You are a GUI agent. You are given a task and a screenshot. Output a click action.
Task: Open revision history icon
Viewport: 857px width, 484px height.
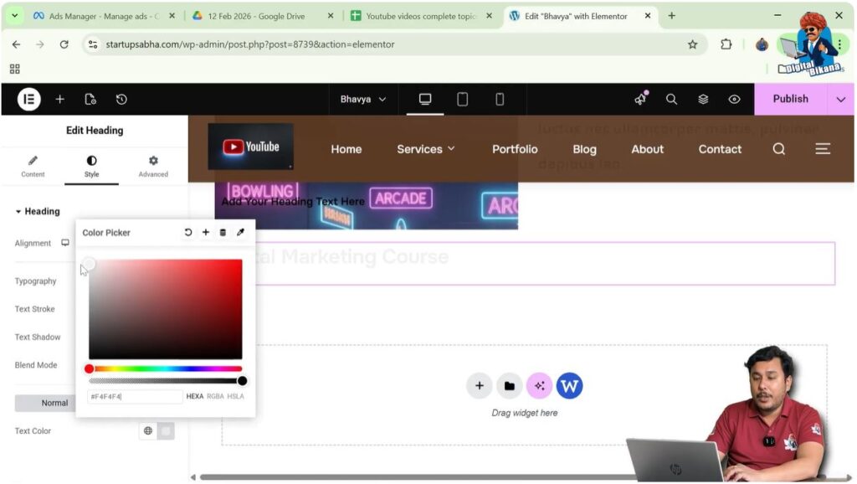tap(121, 99)
